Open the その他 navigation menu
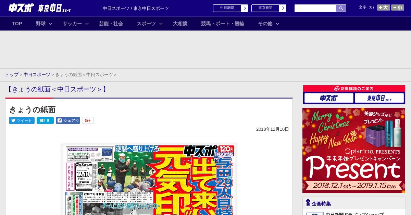Viewport: 411px width, 215px height. point(265,24)
